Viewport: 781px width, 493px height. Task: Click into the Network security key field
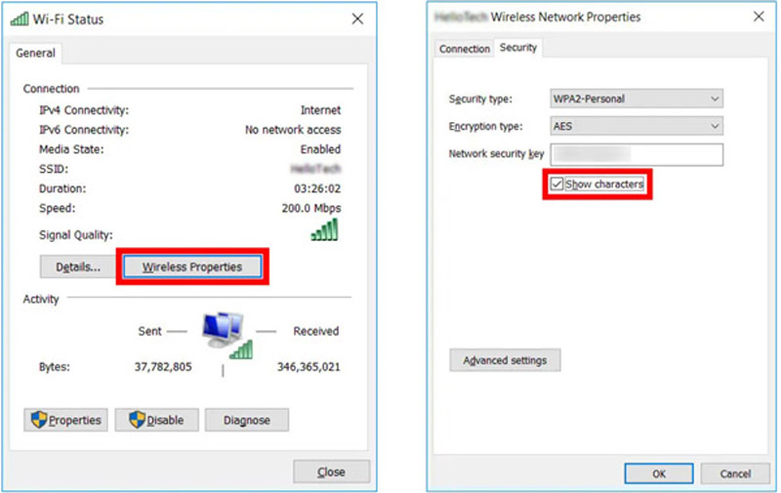pyautogui.click(x=637, y=154)
